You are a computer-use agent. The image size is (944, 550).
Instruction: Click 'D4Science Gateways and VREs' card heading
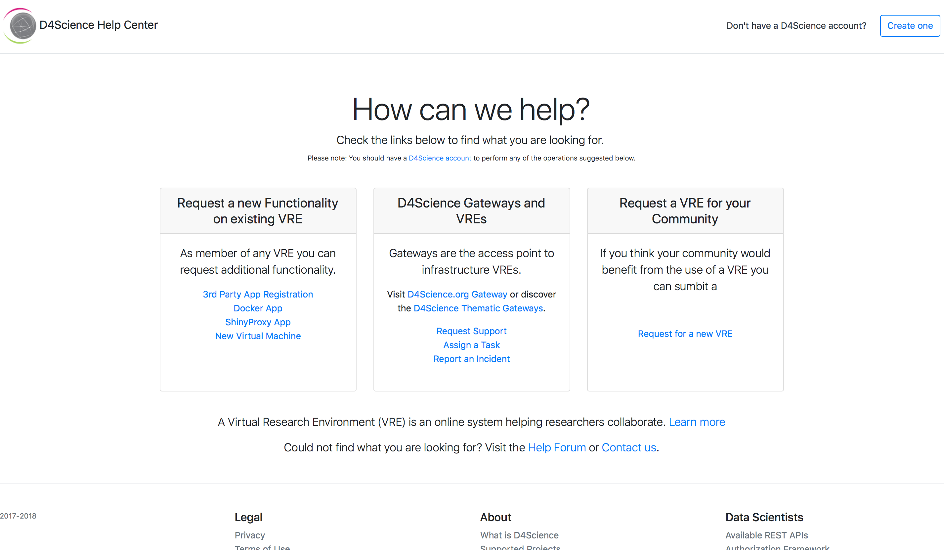471,211
